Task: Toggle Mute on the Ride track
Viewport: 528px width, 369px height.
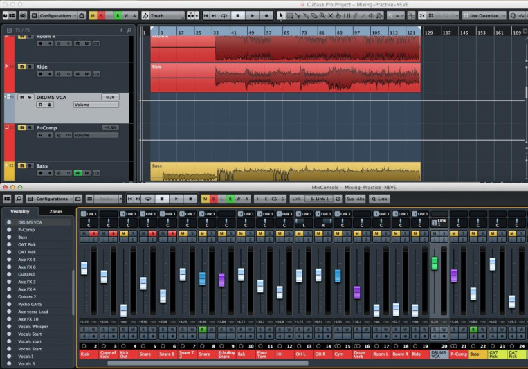Action: pyautogui.click(x=21, y=66)
